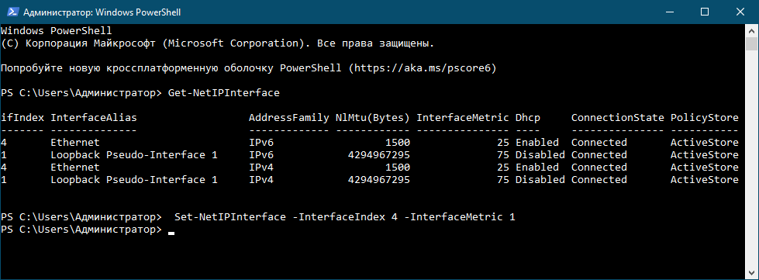Click the Get-NetIPInterface command text
Viewport: 759px width, 280px height.
(x=223, y=93)
